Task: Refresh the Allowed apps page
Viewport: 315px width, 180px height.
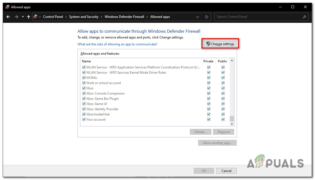Action: pyautogui.click(x=207, y=17)
